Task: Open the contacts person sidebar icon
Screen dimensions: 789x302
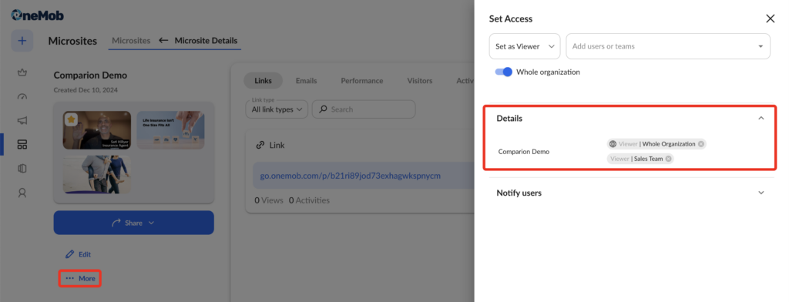Action: (22, 193)
